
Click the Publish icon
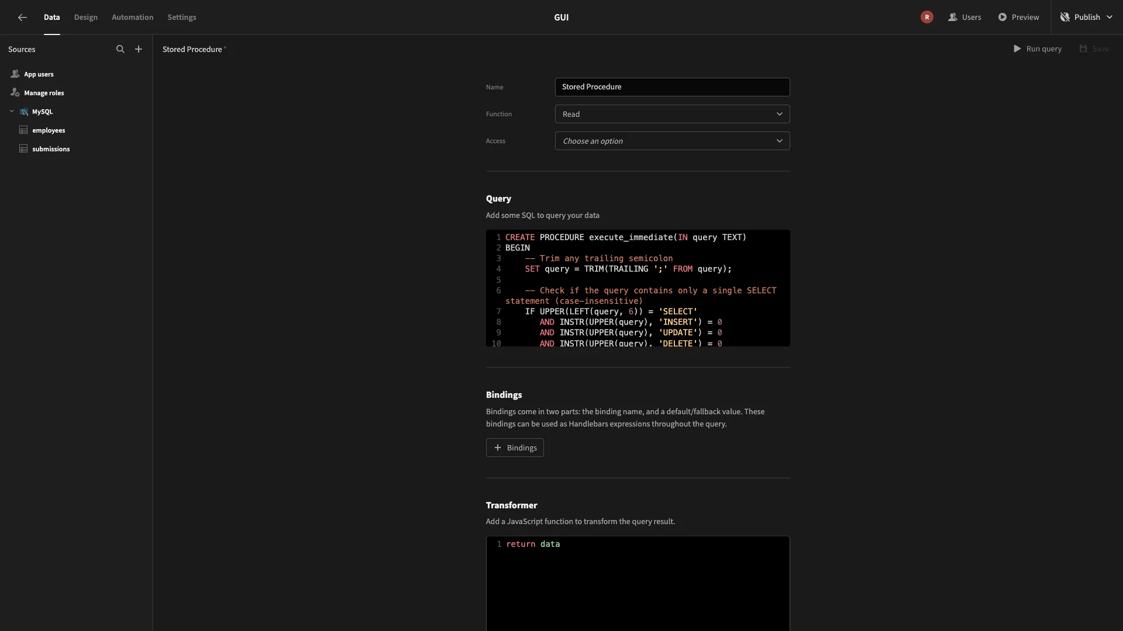click(x=1065, y=18)
